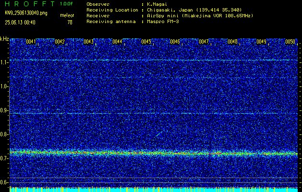
Task: Click the 0046 time marker
Action: [x=175, y=42]
